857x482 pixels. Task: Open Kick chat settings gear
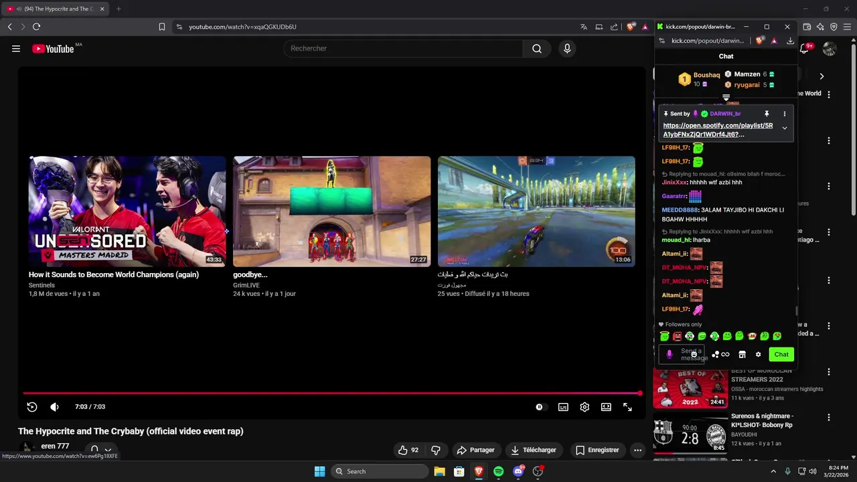click(x=758, y=355)
